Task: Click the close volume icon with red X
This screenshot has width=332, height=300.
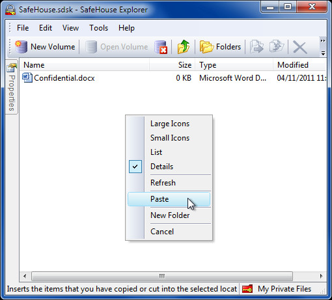Action: coord(161,47)
